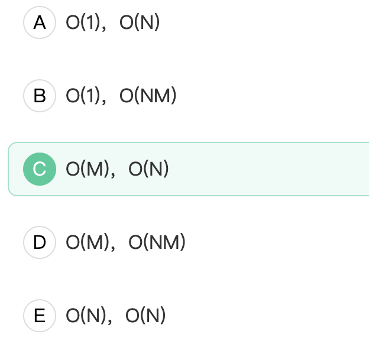This screenshot has height=337, width=369.
Task: Click the second O(N) in option E
Action: click(x=145, y=316)
